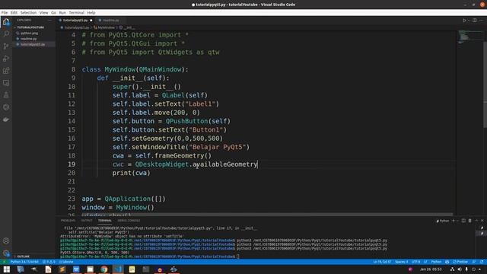Click the Ln/Col position in status bar
Screen dimensions: 487x274
tap(382, 262)
